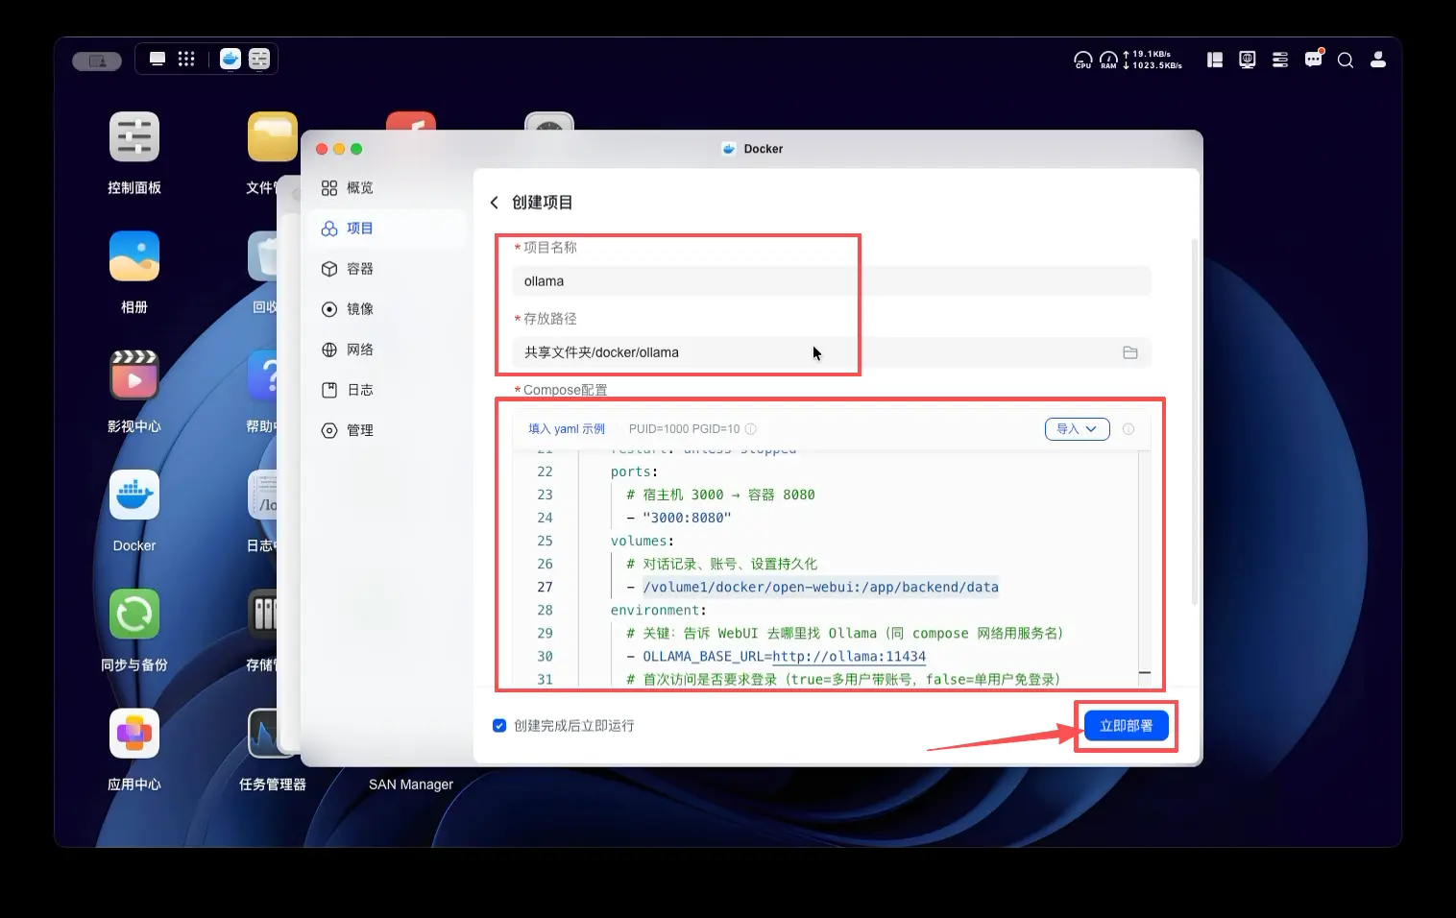This screenshot has width=1456, height=918.
Task: Go to 容器 containers section
Action: [386, 269]
